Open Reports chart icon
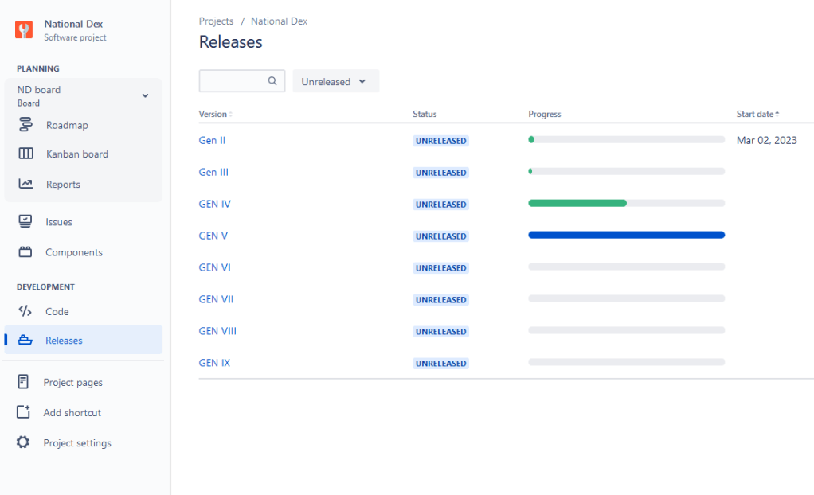The image size is (814, 495). coord(26,184)
